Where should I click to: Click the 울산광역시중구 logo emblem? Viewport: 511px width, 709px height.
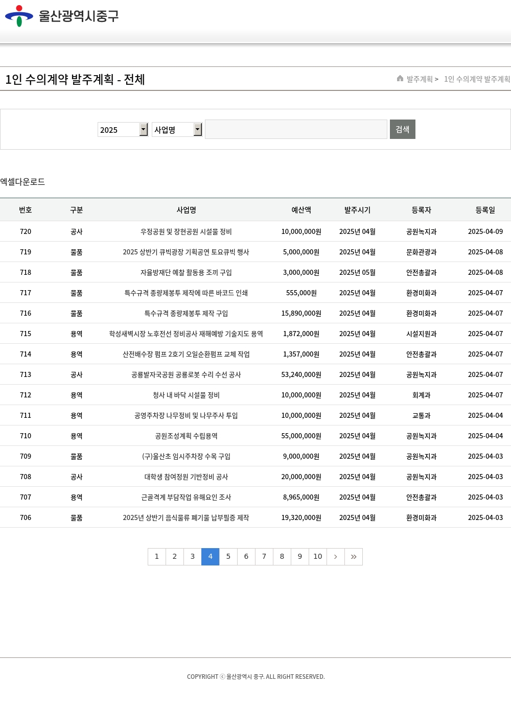tap(19, 16)
